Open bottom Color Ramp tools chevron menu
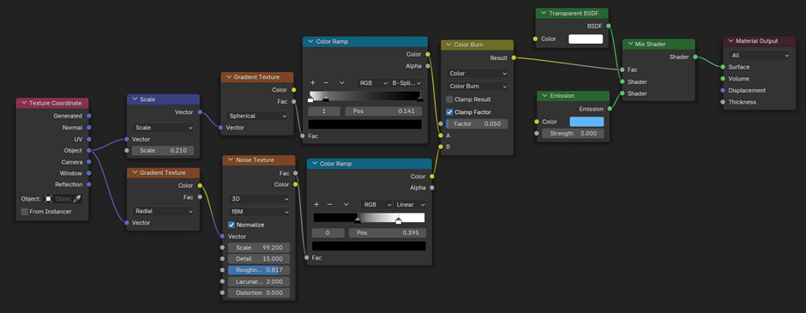The image size is (806, 313). click(x=346, y=205)
